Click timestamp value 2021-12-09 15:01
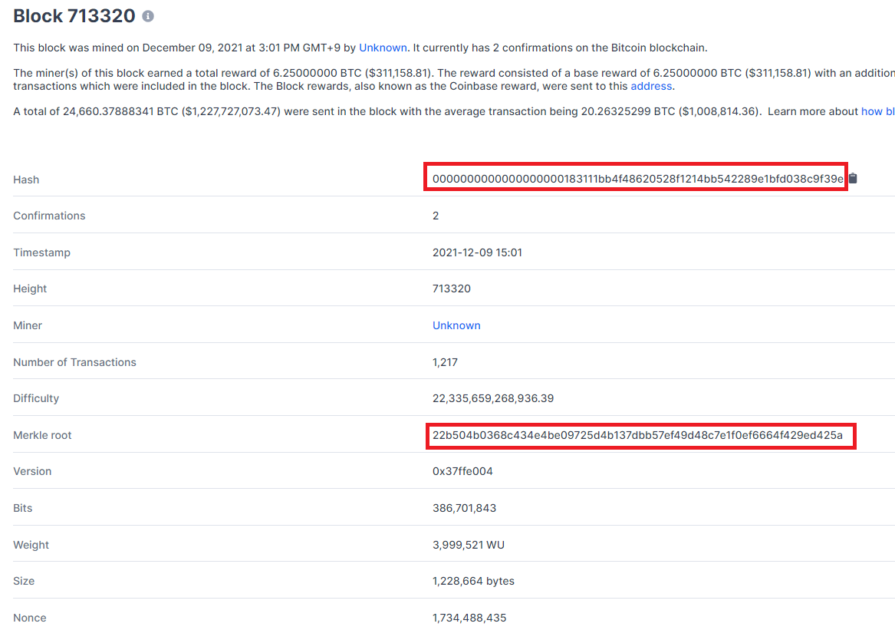The image size is (895, 630). tap(477, 252)
